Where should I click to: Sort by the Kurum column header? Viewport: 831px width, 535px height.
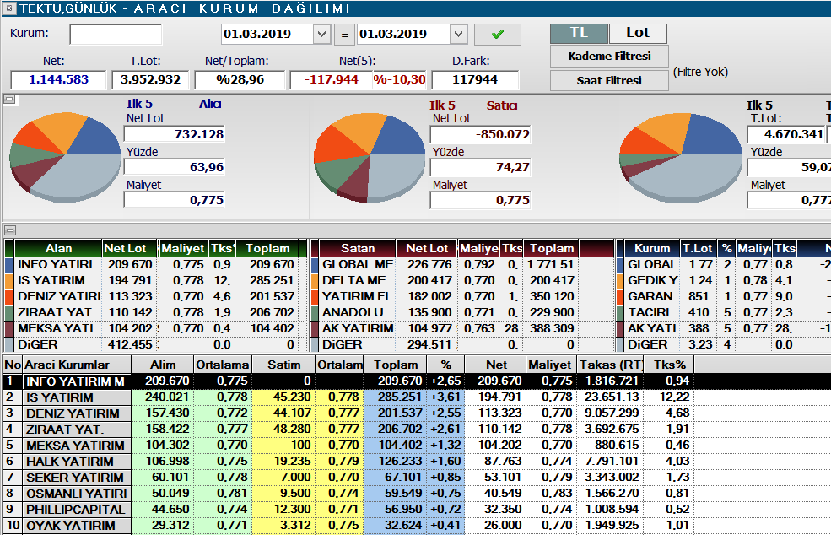(652, 248)
